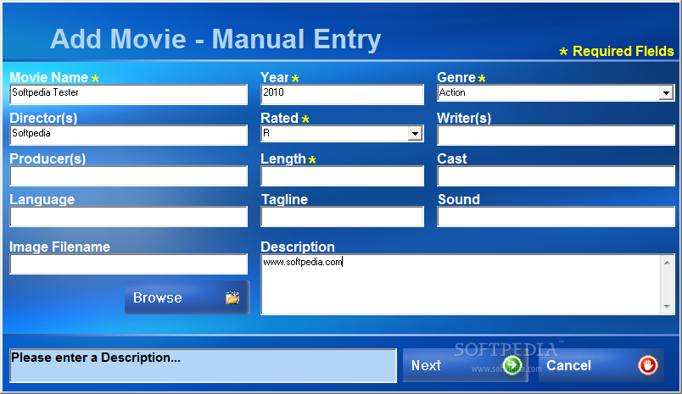
Task: Click in the Language input field
Action: coord(128,216)
